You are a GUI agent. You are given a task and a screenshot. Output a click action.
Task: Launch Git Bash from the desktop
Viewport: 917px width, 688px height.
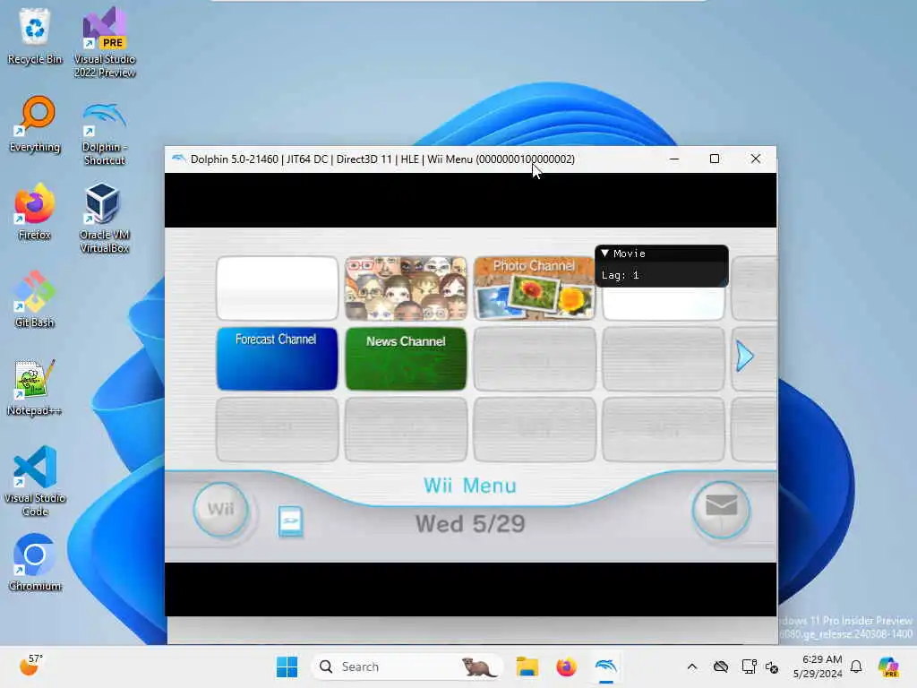(x=35, y=299)
